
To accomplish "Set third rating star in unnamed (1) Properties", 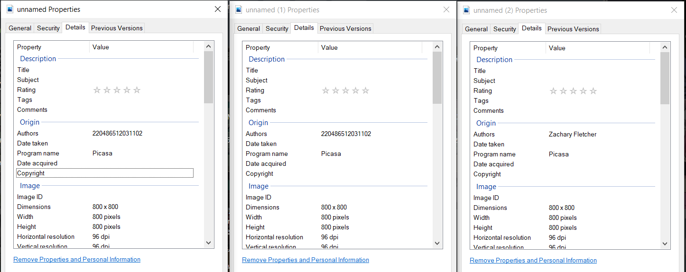I will tap(345, 91).
